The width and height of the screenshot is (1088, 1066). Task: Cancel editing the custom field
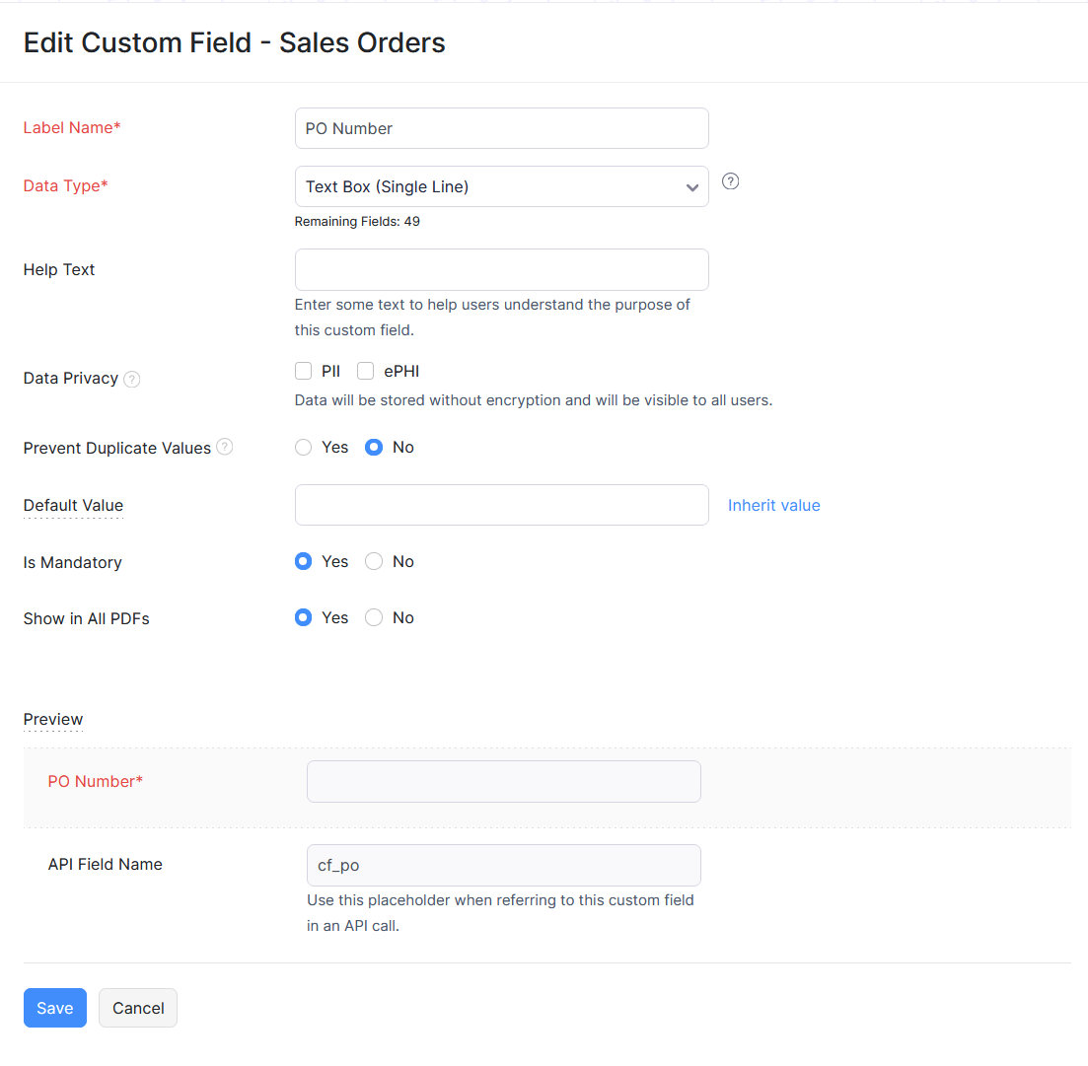[x=138, y=1008]
